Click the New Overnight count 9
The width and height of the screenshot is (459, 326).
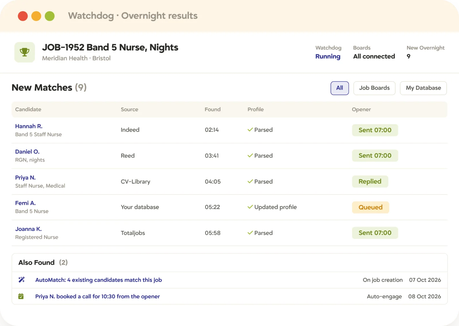coord(409,56)
